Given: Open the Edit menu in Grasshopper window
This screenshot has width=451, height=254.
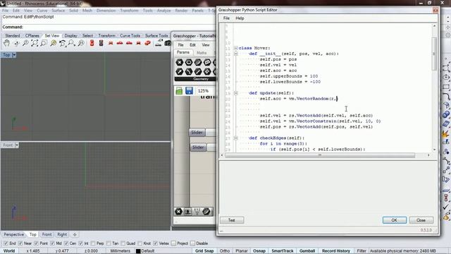Looking at the screenshot, I should 192,45.
